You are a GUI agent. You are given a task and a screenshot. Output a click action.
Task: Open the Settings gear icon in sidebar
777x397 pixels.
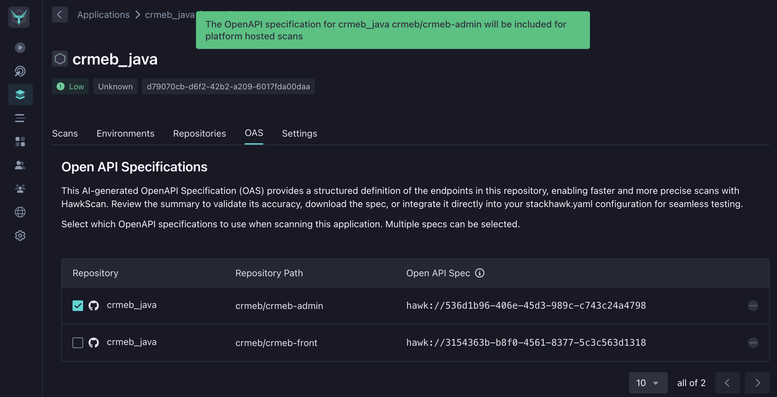[x=20, y=236]
